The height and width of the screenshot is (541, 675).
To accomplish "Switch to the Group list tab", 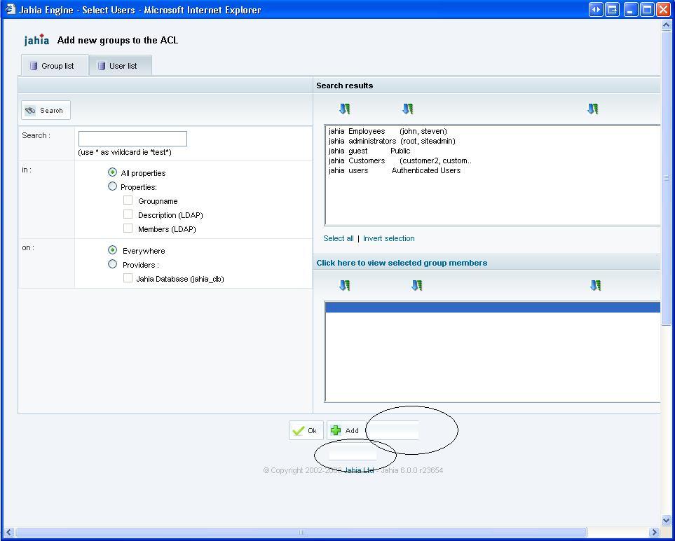I will click(x=55, y=65).
